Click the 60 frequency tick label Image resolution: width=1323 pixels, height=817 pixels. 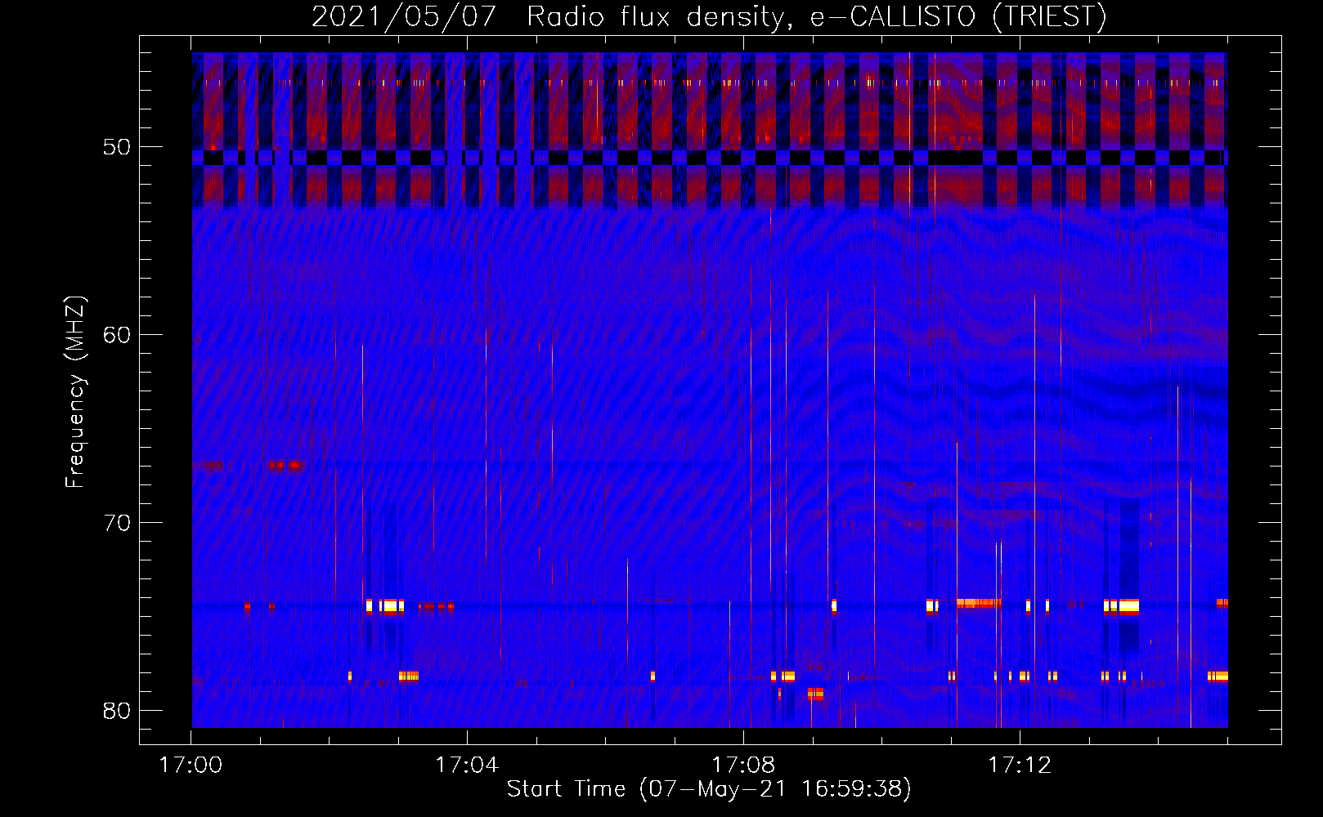pyautogui.click(x=117, y=335)
